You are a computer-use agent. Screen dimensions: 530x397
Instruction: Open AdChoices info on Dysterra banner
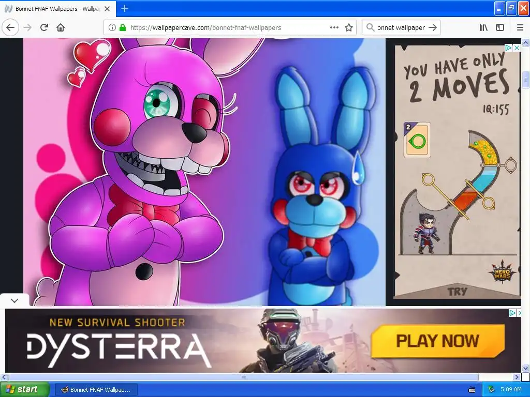click(x=512, y=313)
